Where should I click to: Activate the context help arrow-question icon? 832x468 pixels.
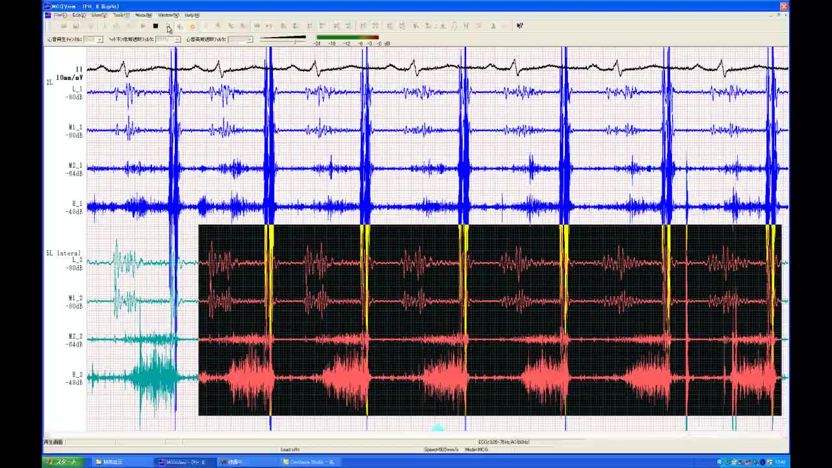pos(519,26)
